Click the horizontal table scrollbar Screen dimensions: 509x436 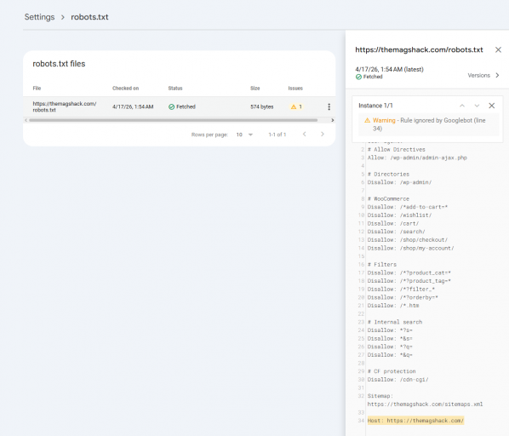[173, 120]
